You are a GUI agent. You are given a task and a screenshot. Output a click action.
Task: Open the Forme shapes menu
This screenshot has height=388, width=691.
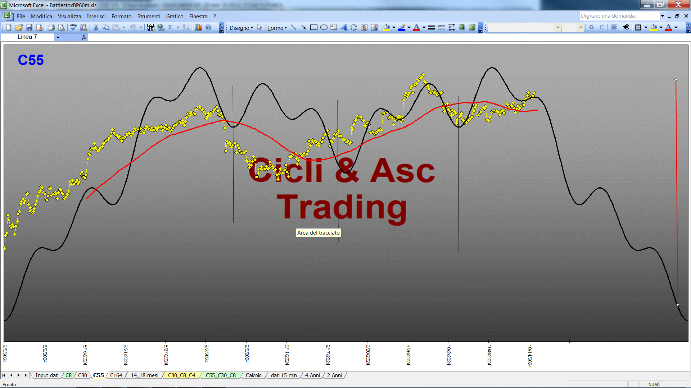coord(277,28)
